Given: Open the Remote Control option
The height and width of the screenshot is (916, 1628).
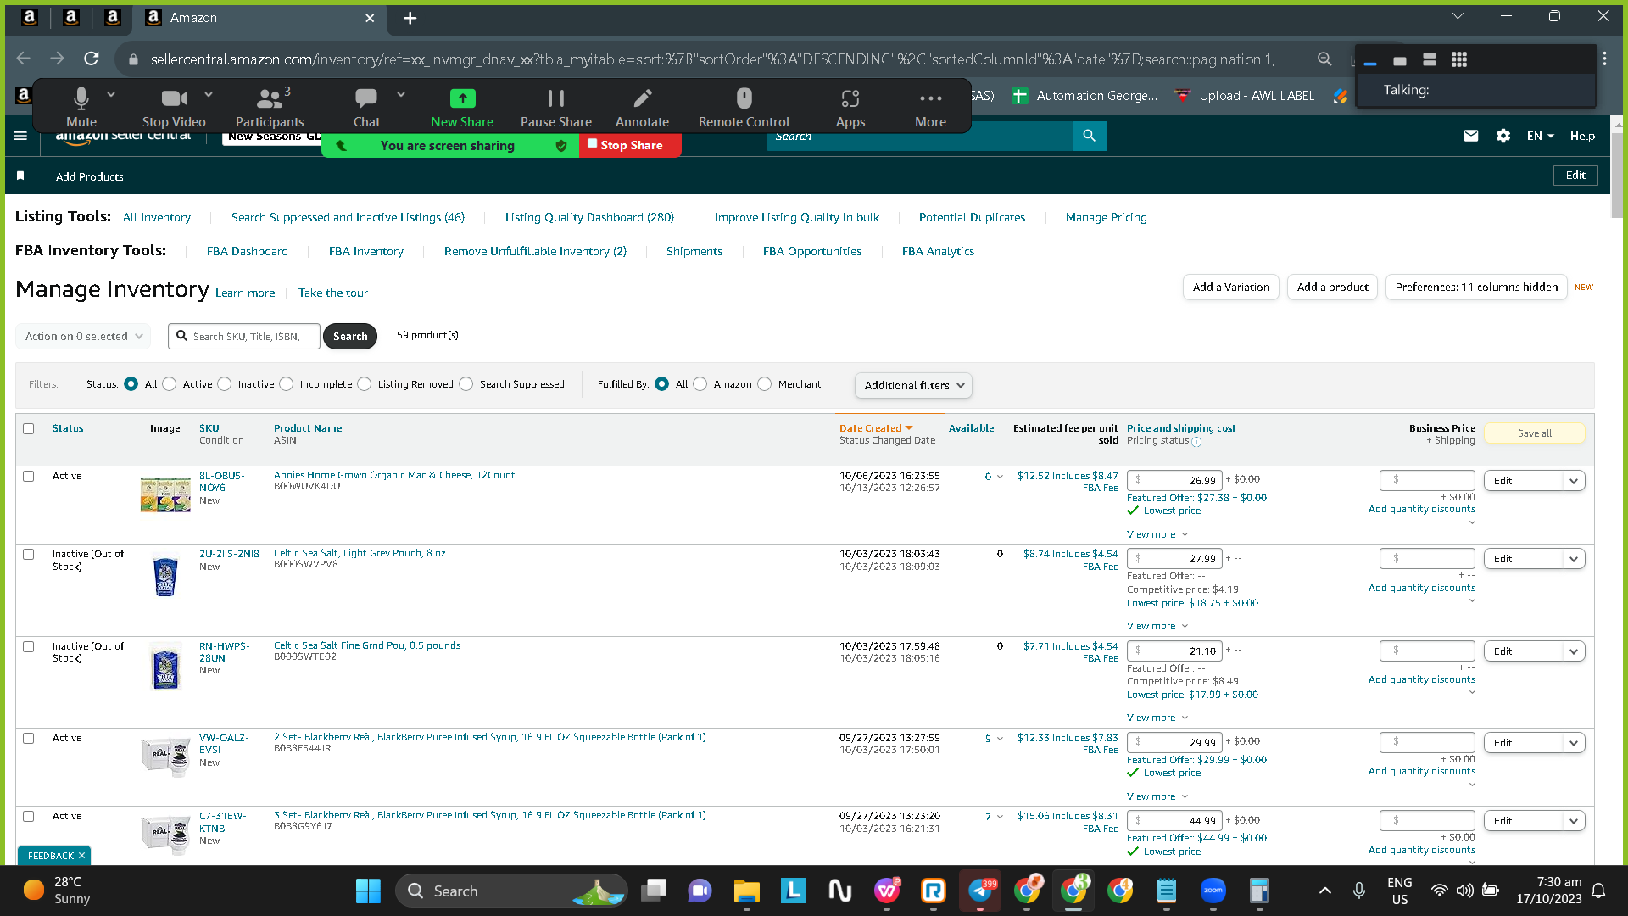Looking at the screenshot, I should 744,107.
